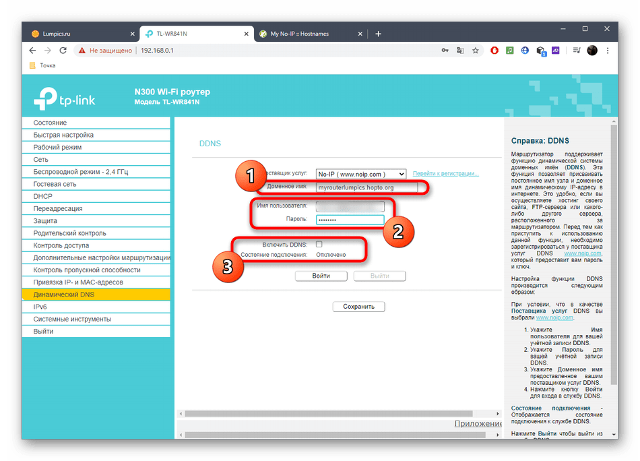Open the service provider No-IP dropdown
Viewport: 640px width, 461px height.
[x=361, y=174]
